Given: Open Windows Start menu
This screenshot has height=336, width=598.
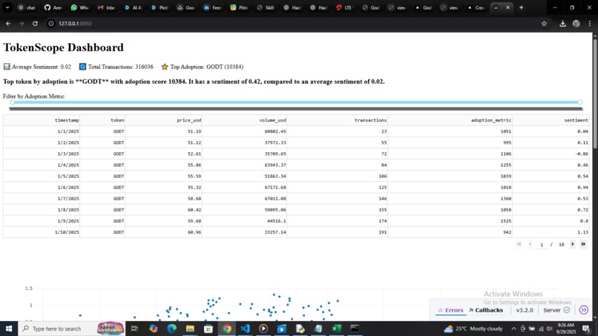Looking at the screenshot, I should pos(9,329).
